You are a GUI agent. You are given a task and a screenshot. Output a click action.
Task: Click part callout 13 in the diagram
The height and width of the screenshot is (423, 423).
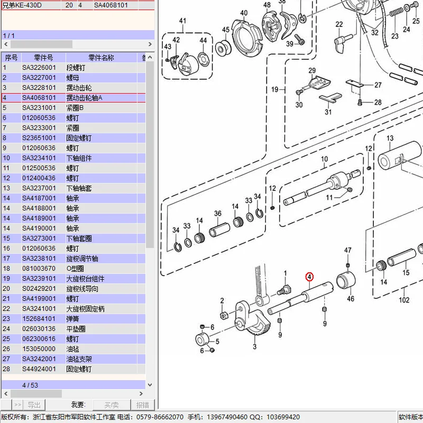click(x=390, y=139)
